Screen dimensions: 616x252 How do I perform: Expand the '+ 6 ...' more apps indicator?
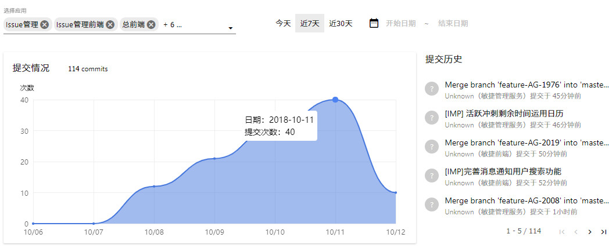tap(172, 24)
